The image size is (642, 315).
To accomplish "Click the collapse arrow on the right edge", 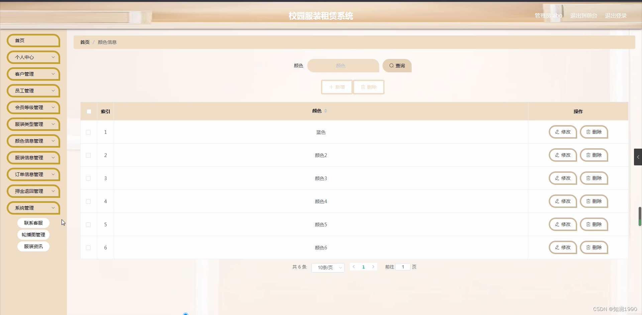I will pos(638,157).
